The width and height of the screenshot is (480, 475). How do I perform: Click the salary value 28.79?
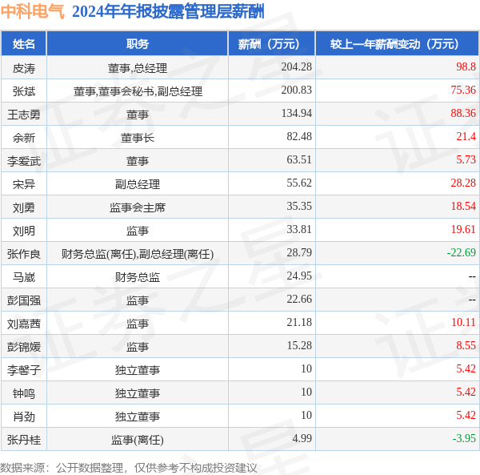[299, 252]
